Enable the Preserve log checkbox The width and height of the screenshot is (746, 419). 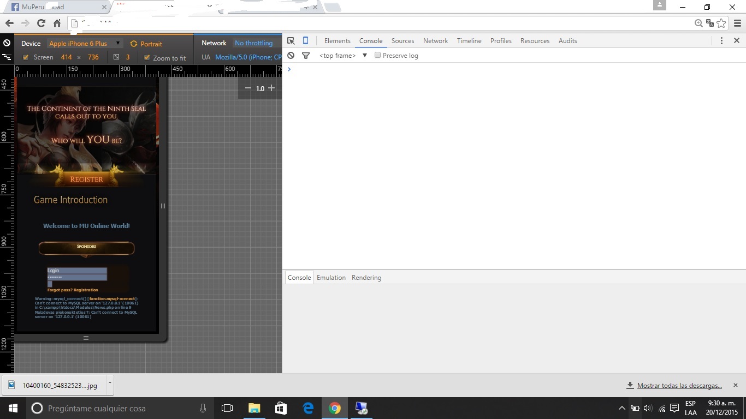click(x=377, y=55)
